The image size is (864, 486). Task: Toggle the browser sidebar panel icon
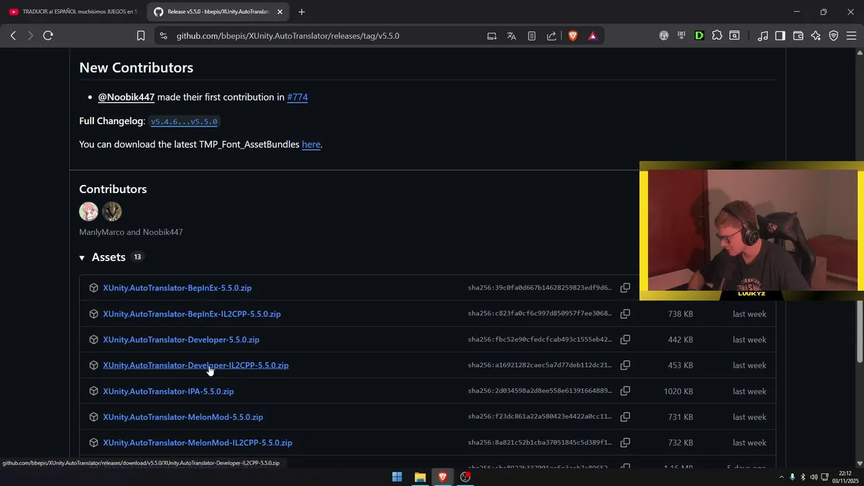pos(780,36)
